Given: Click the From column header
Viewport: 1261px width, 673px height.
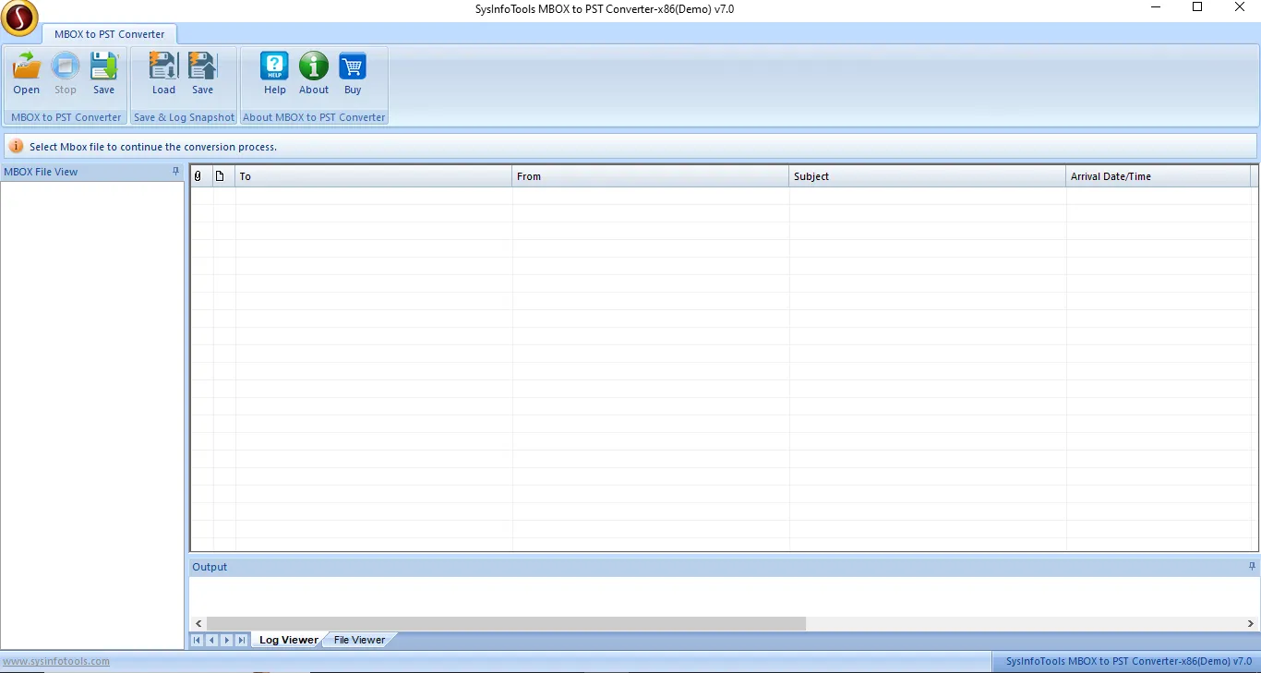Looking at the screenshot, I should click(650, 176).
